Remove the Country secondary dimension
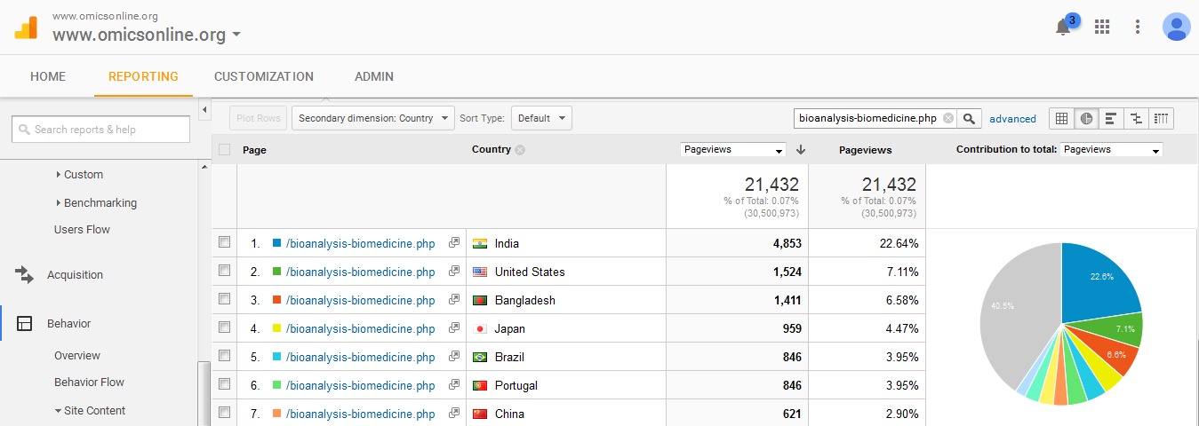The width and height of the screenshot is (1199, 426). pos(520,150)
